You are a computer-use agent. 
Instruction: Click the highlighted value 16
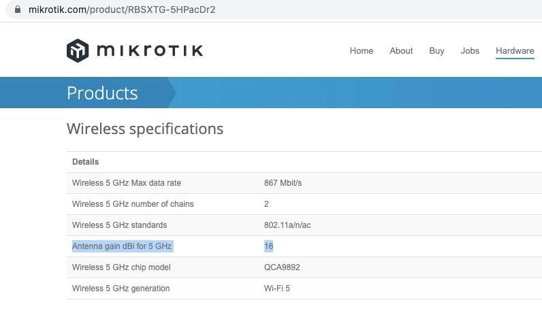click(268, 246)
